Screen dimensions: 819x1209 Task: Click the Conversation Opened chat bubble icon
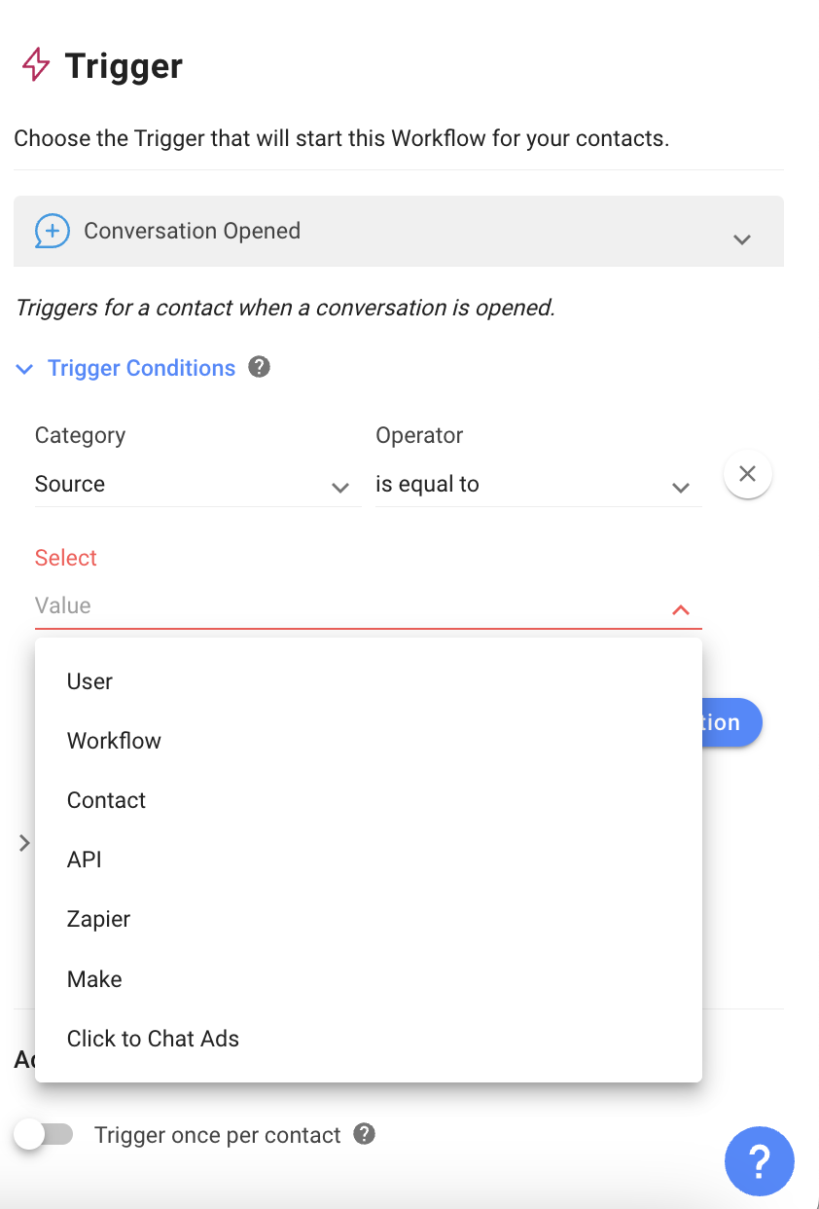tap(53, 231)
